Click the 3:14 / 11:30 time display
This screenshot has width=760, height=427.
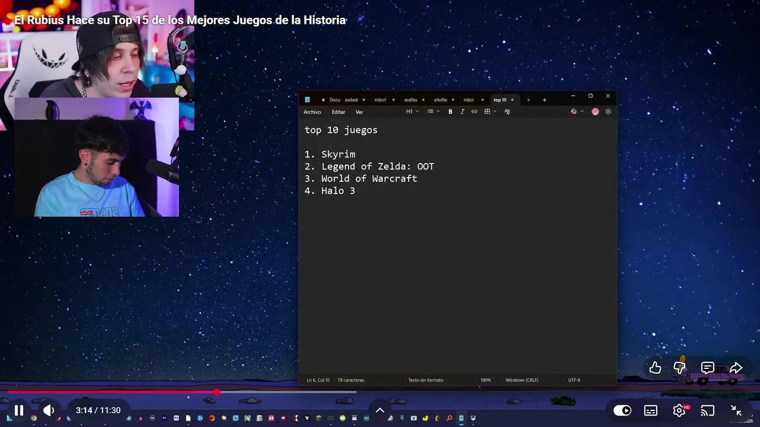pos(98,410)
